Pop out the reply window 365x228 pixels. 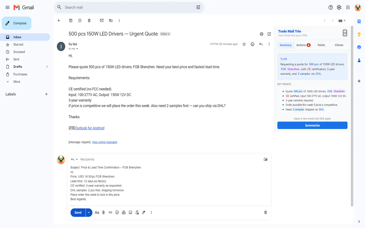(x=265, y=159)
